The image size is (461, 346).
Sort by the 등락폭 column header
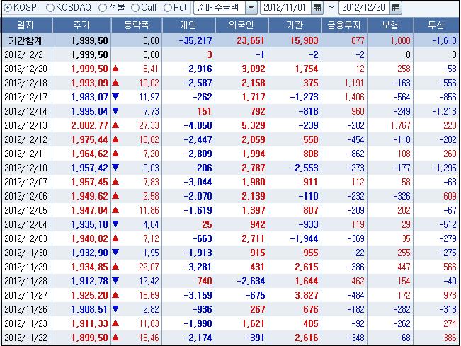(x=137, y=25)
